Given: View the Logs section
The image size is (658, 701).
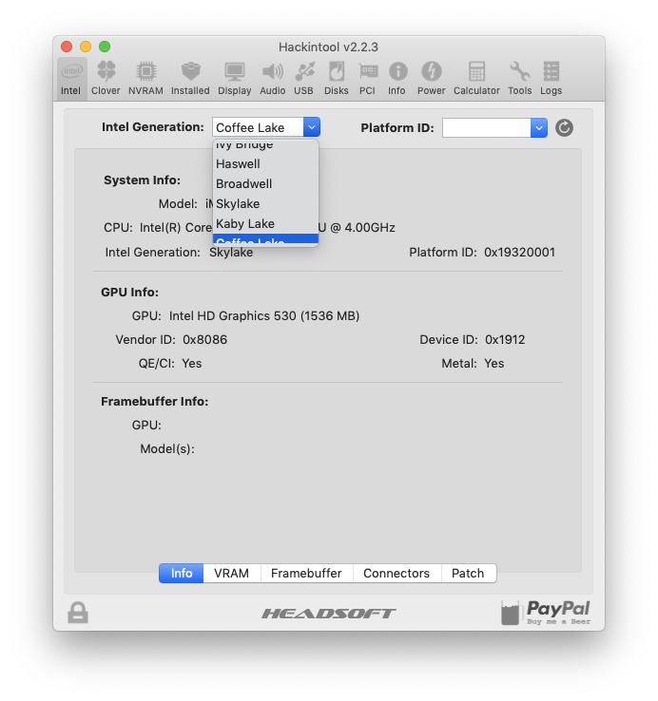Looking at the screenshot, I should (551, 79).
